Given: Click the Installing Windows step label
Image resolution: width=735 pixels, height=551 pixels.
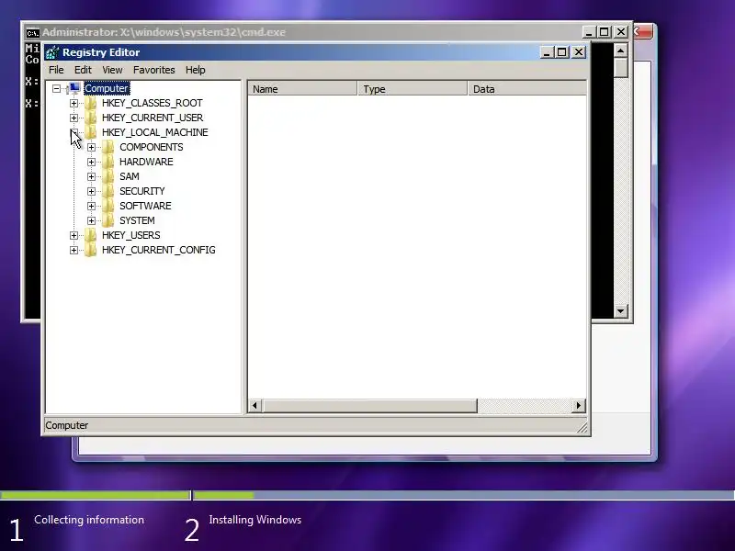Looking at the screenshot, I should click(255, 520).
